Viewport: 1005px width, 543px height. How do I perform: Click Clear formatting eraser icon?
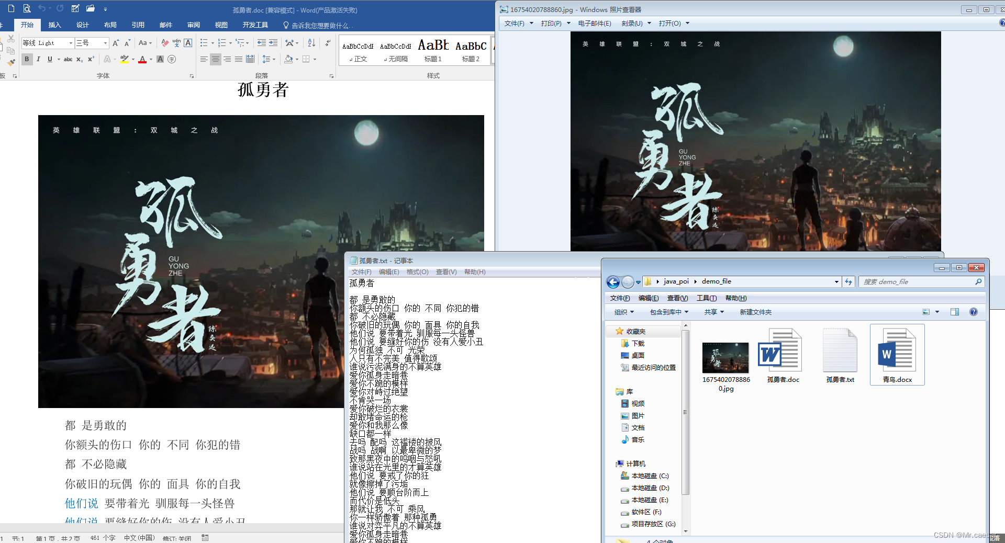point(165,43)
